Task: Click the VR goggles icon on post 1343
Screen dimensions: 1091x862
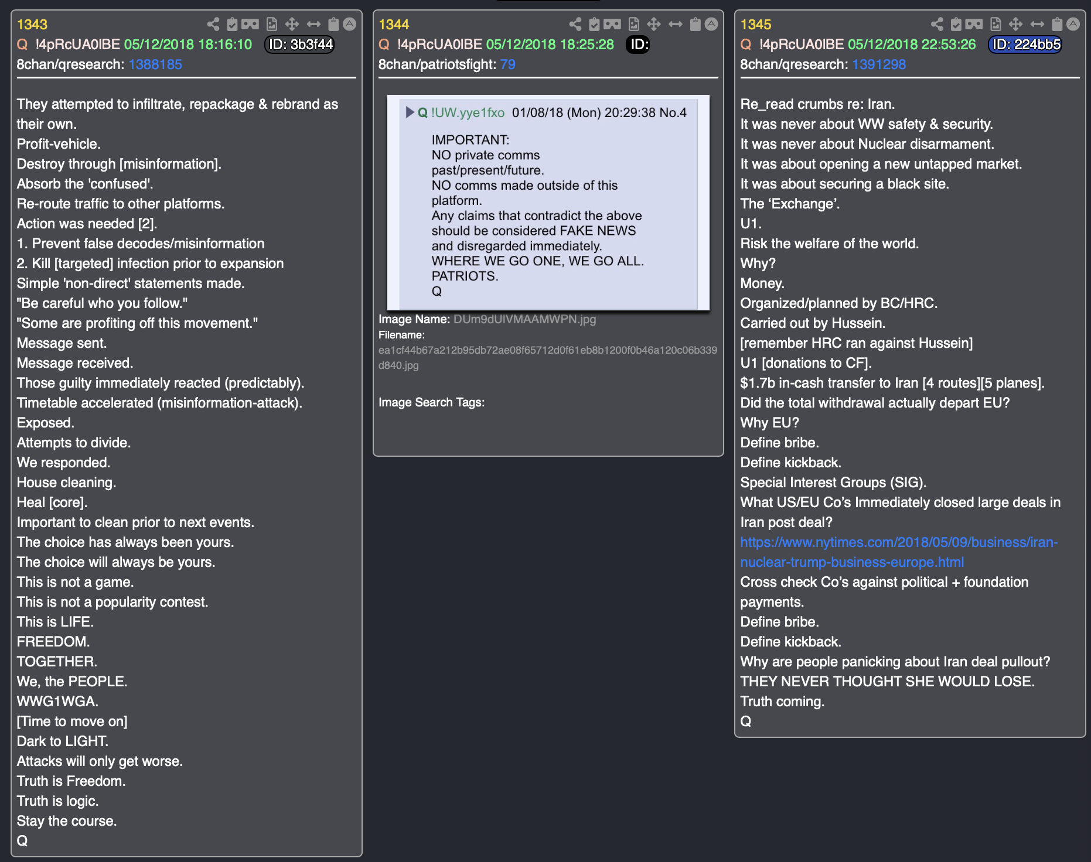Action: click(250, 24)
